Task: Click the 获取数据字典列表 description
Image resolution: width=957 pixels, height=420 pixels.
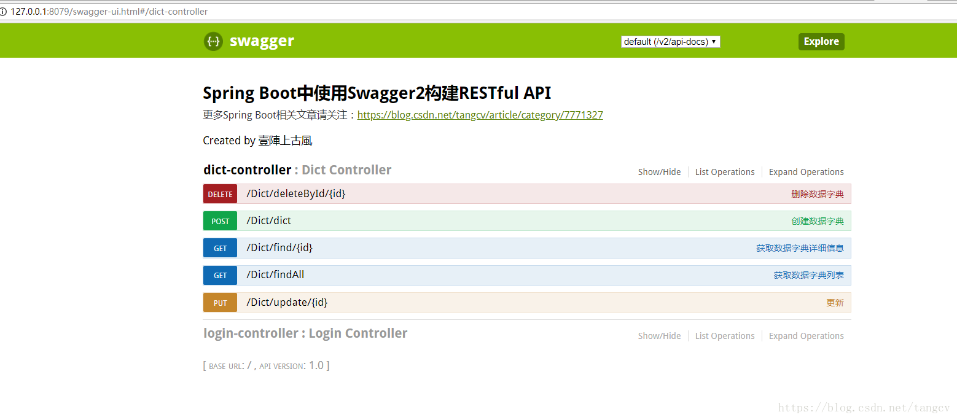Action: click(809, 275)
